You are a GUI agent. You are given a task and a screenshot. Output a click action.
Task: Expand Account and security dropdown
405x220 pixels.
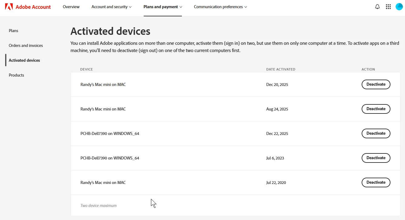(x=112, y=7)
